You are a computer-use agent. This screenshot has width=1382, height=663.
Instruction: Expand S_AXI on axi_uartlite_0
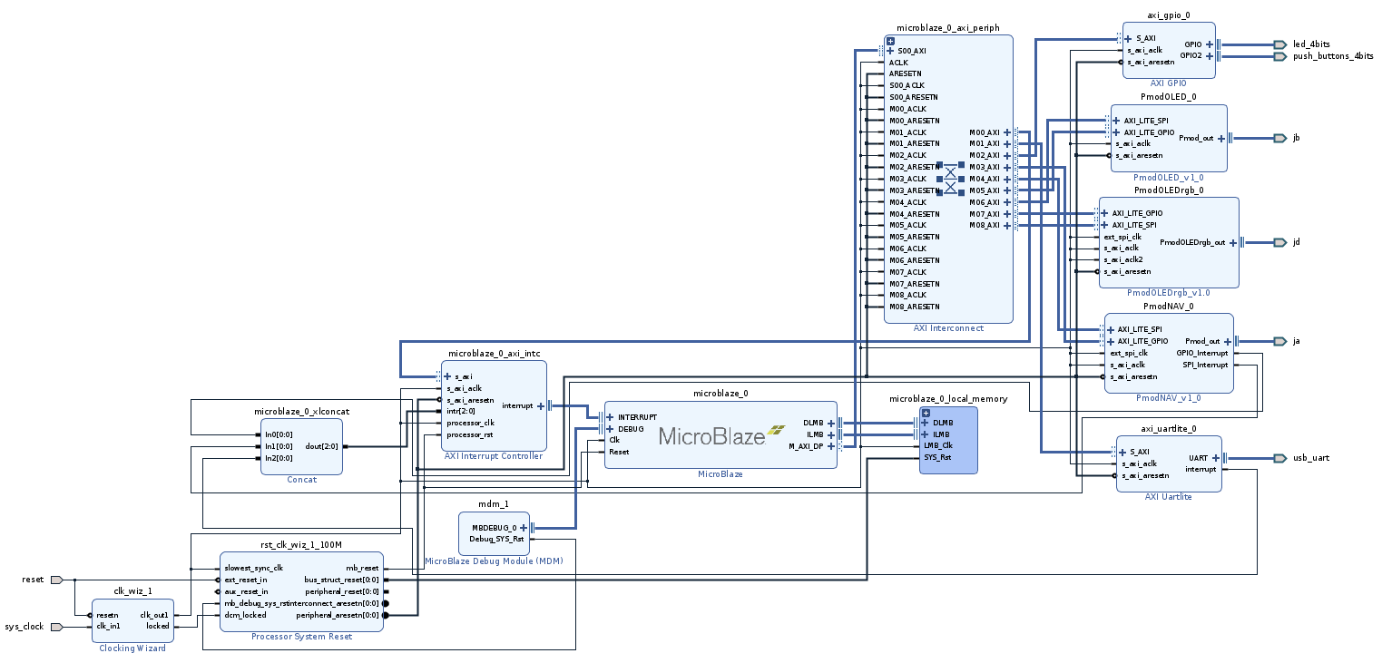[1122, 452]
